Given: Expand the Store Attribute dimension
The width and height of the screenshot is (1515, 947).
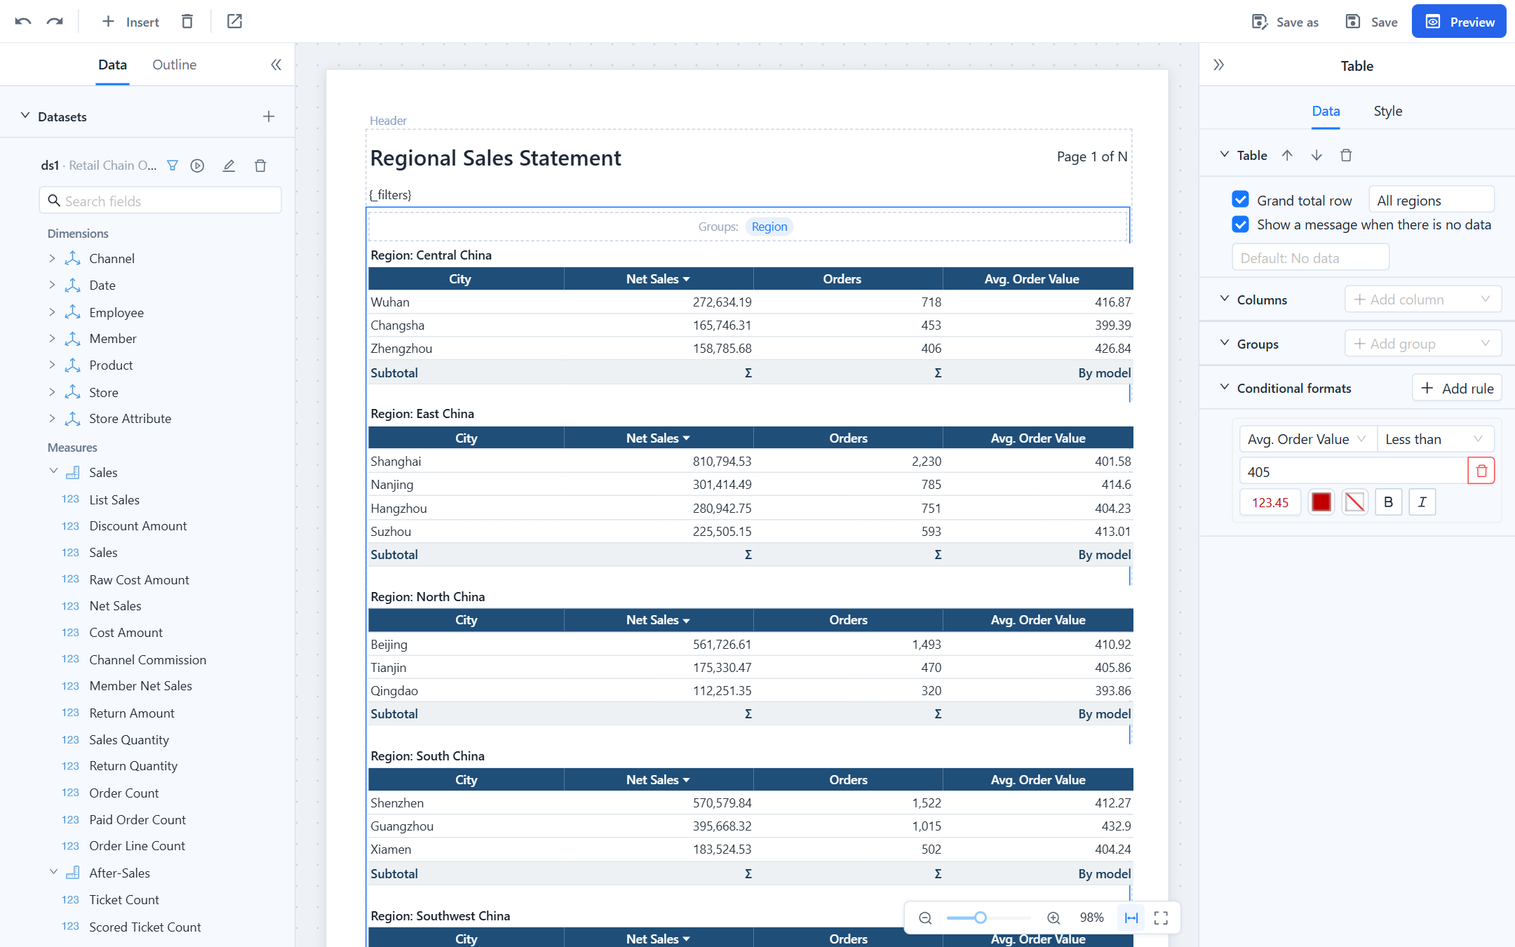Looking at the screenshot, I should point(52,418).
